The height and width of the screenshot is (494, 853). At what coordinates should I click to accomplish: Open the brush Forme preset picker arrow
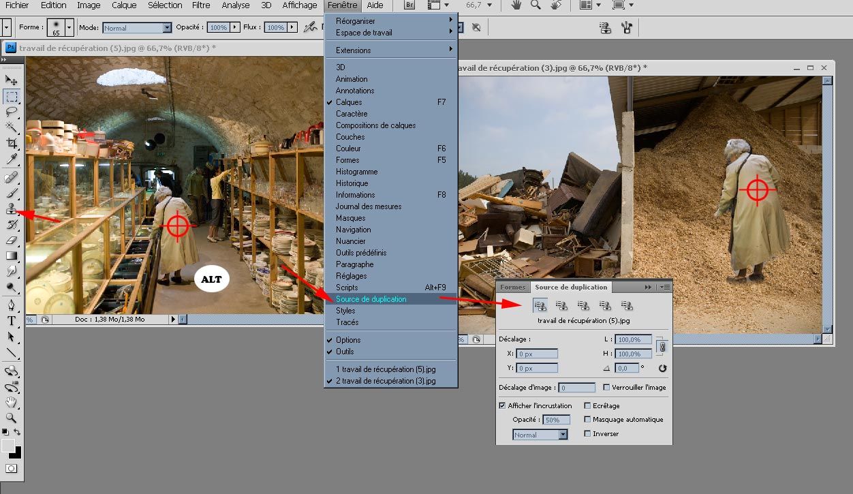pos(69,28)
